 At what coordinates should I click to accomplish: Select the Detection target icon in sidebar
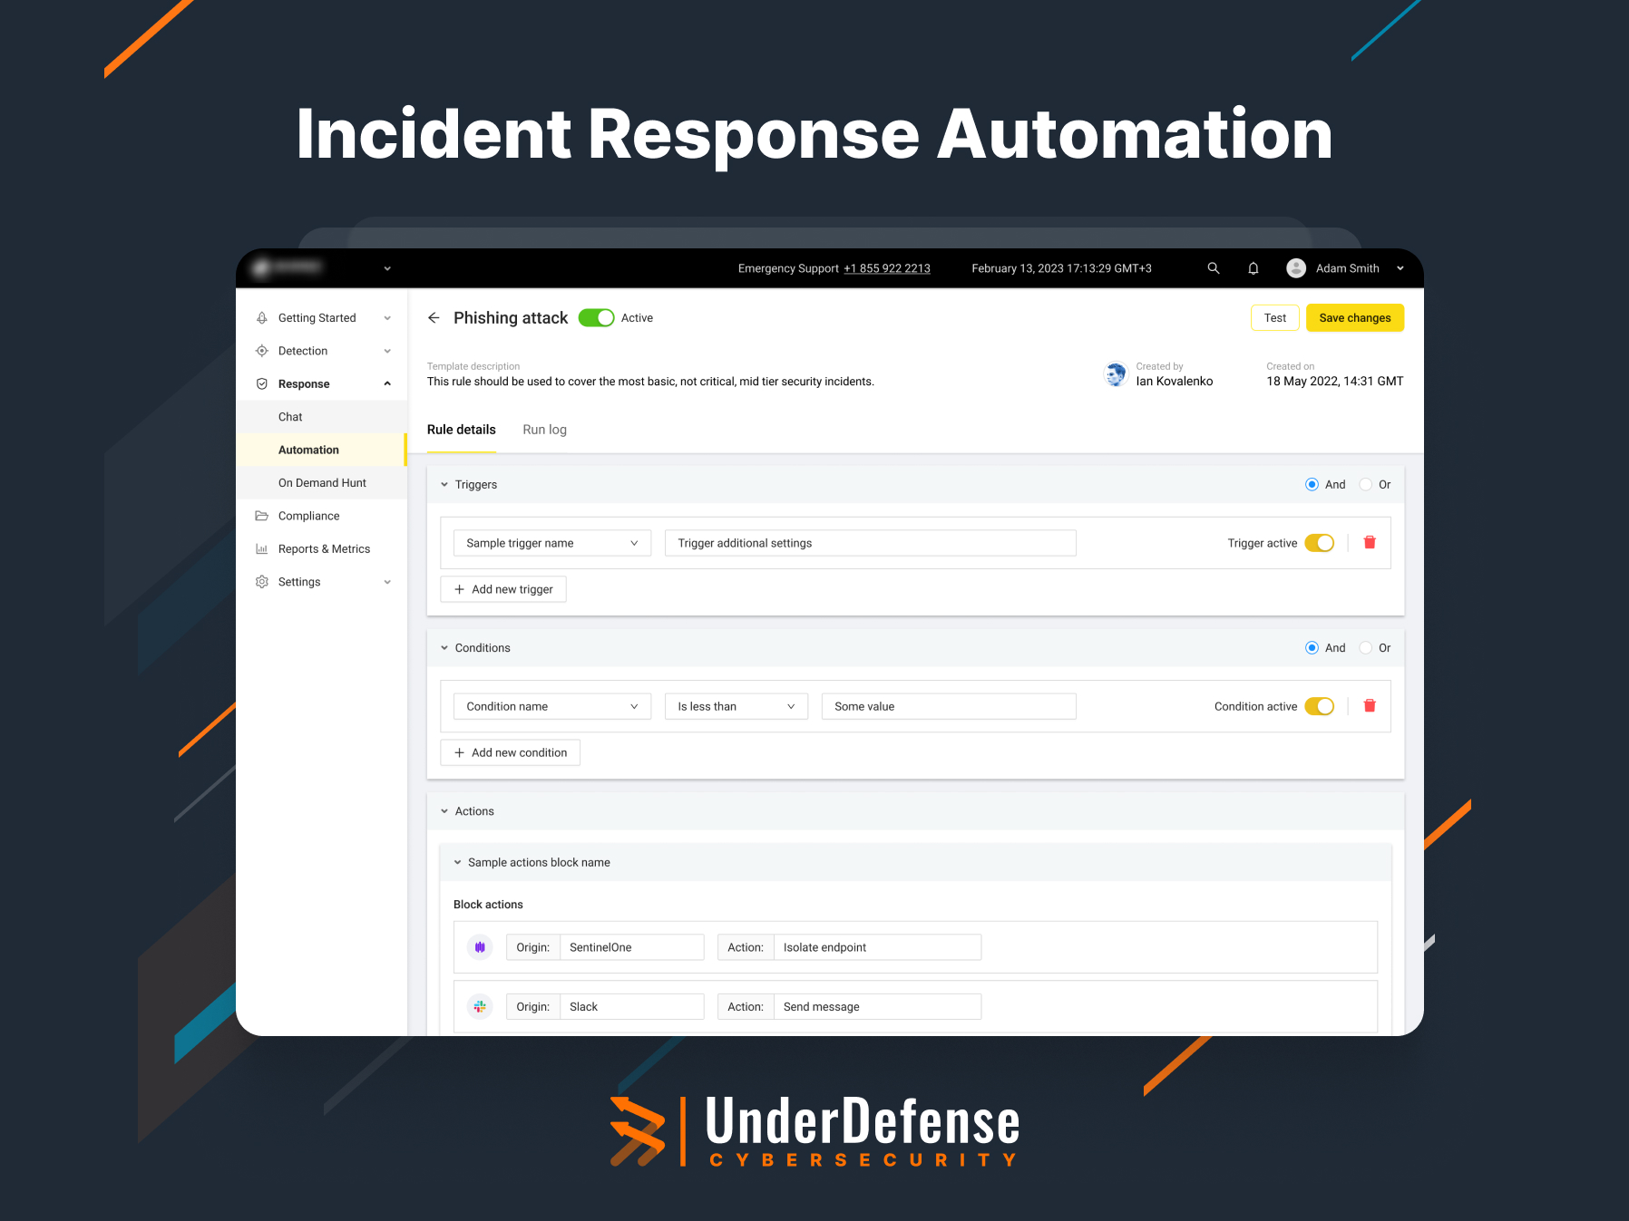262,351
